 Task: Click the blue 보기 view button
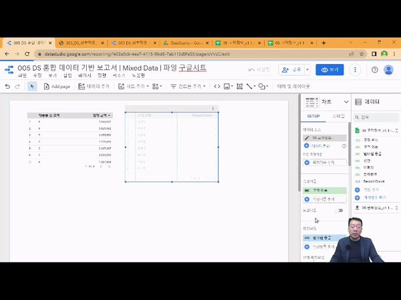tap(330, 69)
